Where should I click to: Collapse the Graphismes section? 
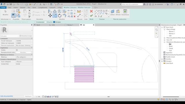pos(32,48)
